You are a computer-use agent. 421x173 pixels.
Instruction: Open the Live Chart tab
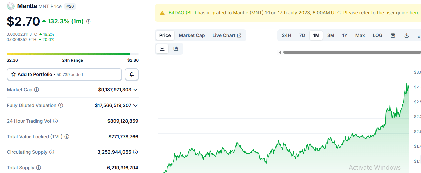click(227, 35)
